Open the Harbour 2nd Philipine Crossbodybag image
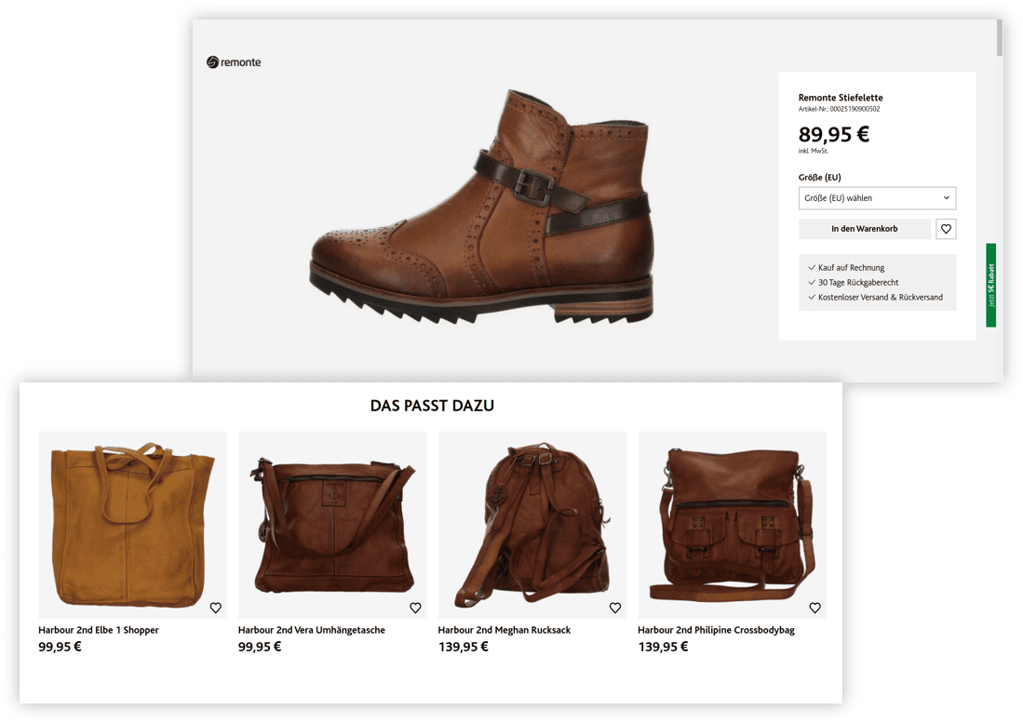Image resolution: width=1023 pixels, height=723 pixels. pyautogui.click(x=732, y=525)
